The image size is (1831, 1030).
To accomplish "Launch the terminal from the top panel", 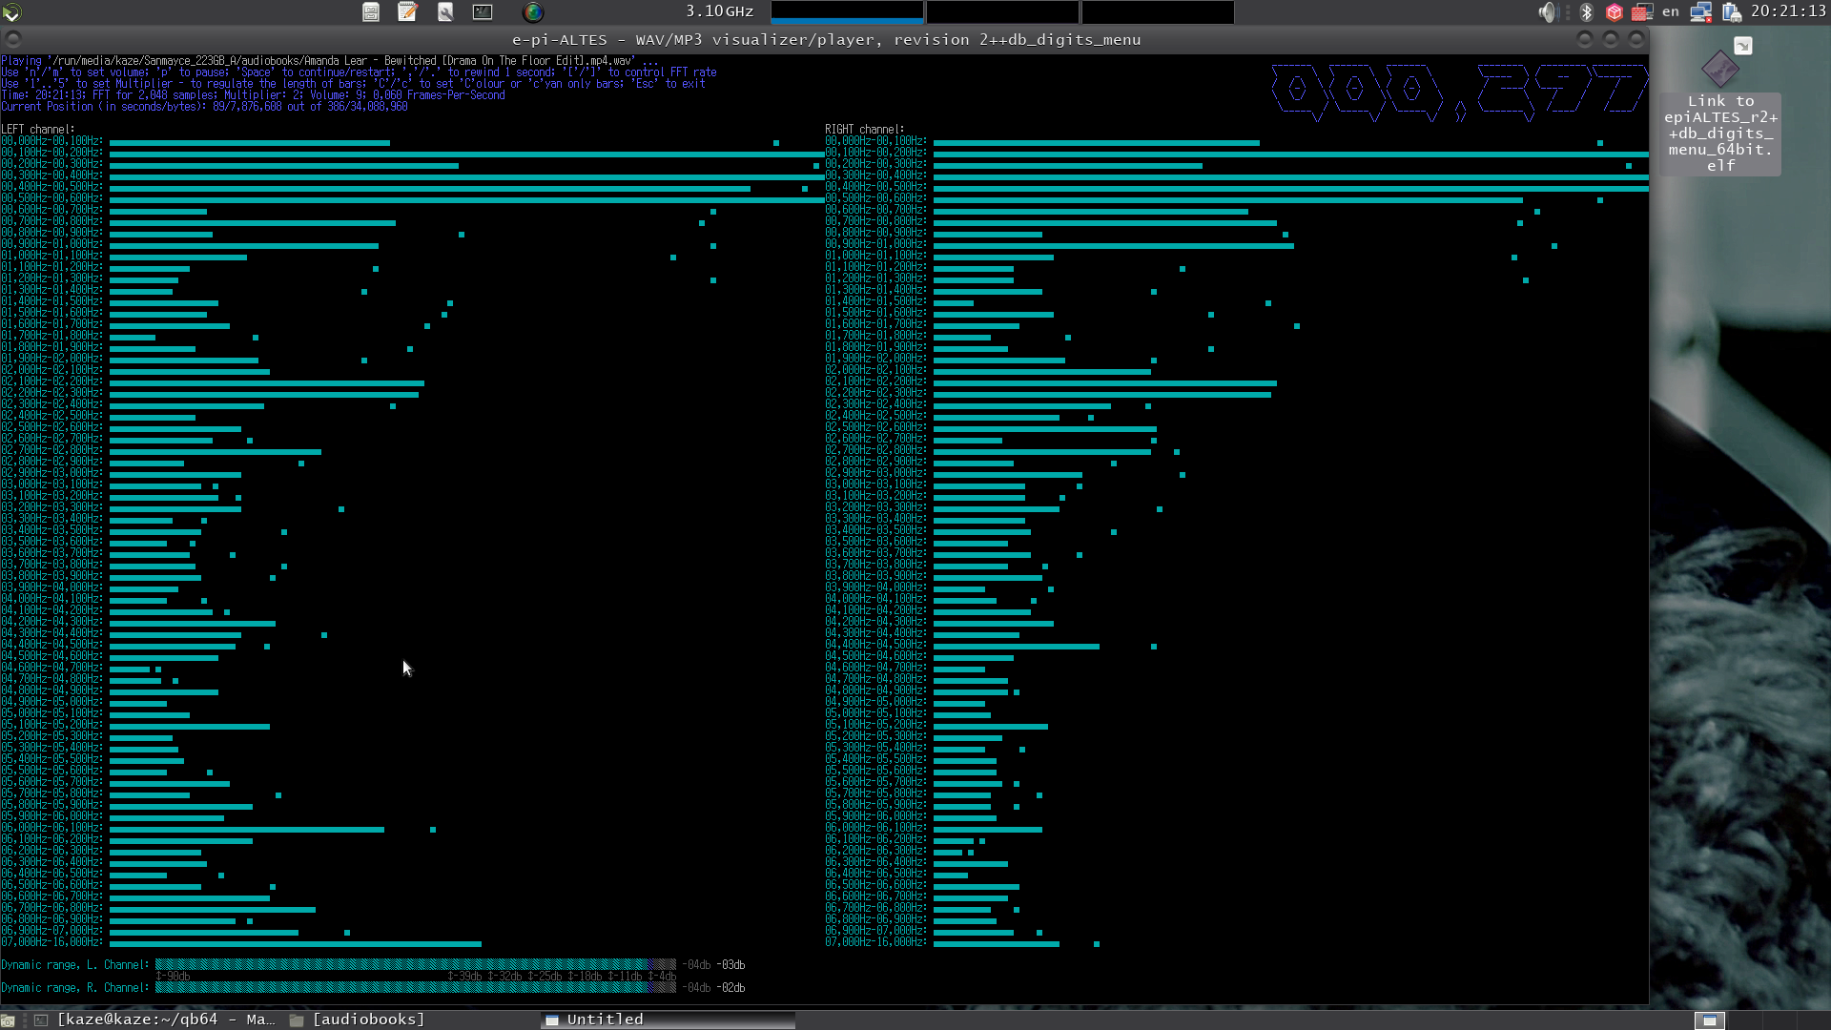I will (x=483, y=12).
